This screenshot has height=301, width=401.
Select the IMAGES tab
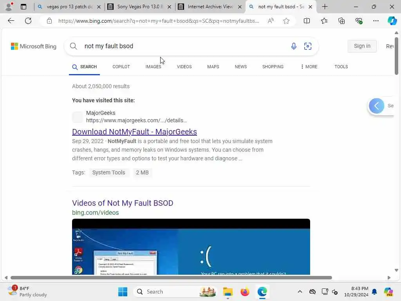click(x=153, y=67)
